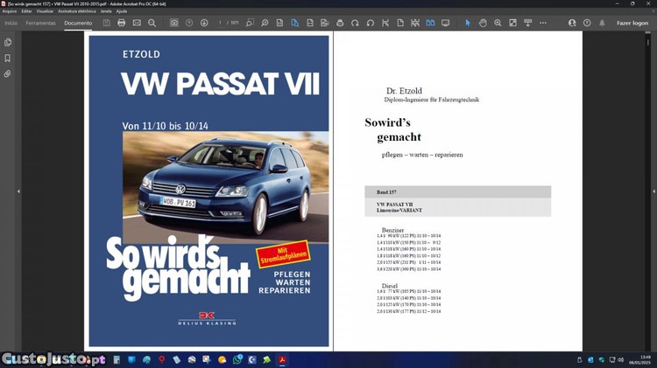Image resolution: width=657 pixels, height=368 pixels.
Task: Toggle read mode display icon
Action: point(445,23)
